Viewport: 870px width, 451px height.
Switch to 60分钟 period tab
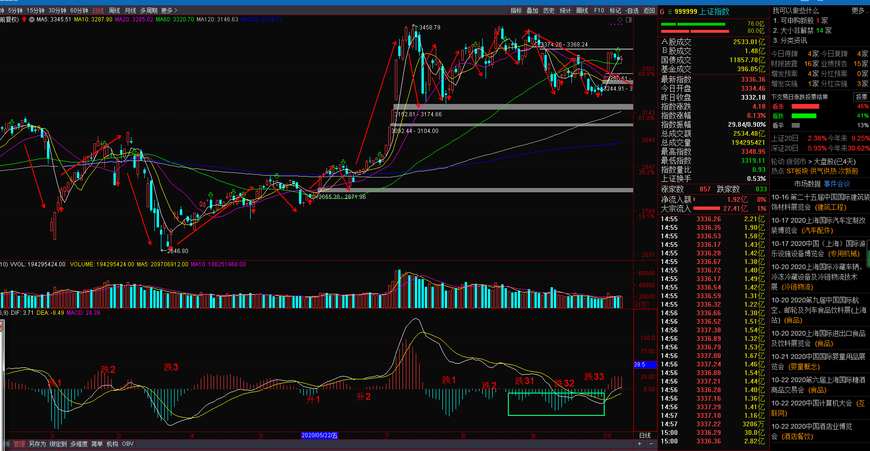(79, 10)
